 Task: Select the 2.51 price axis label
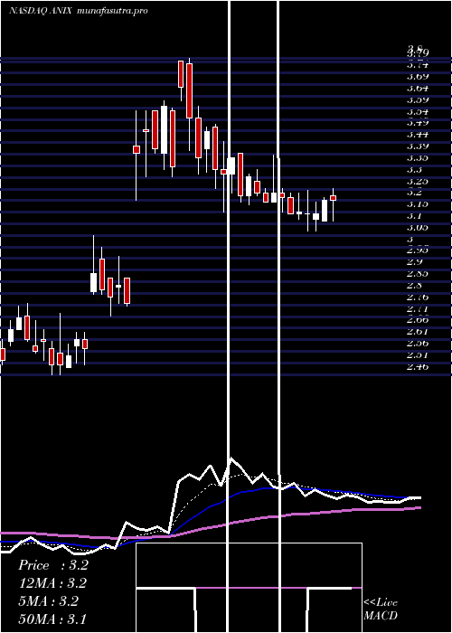pos(418,354)
